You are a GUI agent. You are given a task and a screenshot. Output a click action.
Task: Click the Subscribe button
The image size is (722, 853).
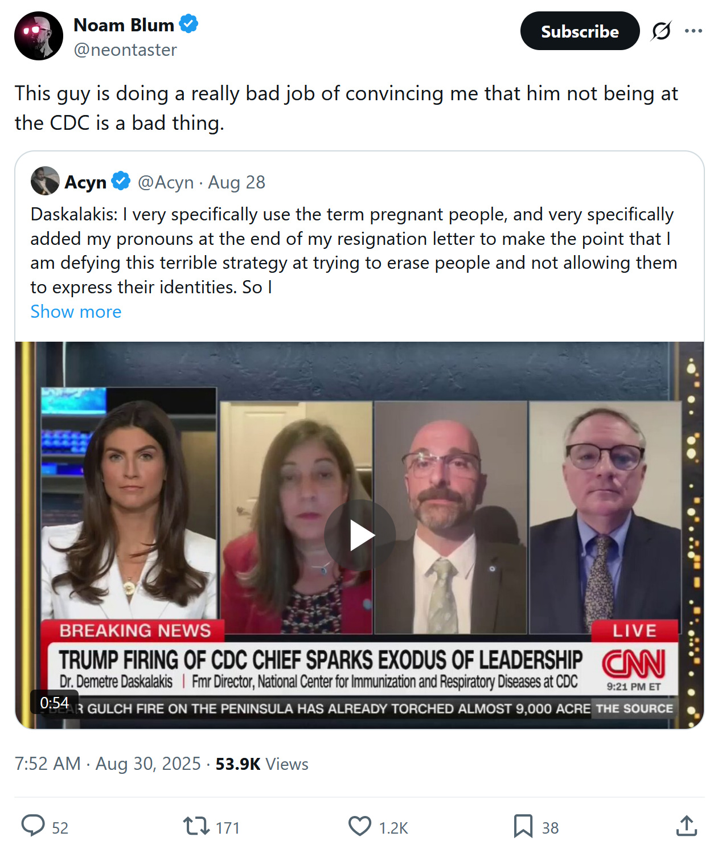pos(580,31)
